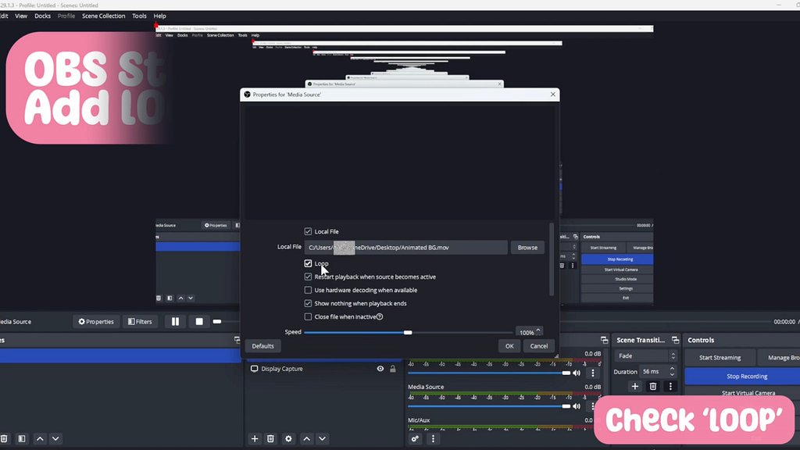Image resolution: width=800 pixels, height=450 pixels.
Task: Toggle the lock icon on Display Capture
Action: pyautogui.click(x=392, y=369)
